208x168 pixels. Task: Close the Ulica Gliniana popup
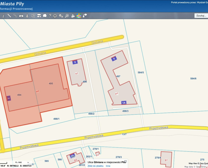point(126,161)
